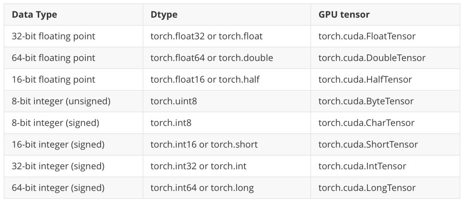Select torch.float64 or torch.double text

[x=211, y=58]
